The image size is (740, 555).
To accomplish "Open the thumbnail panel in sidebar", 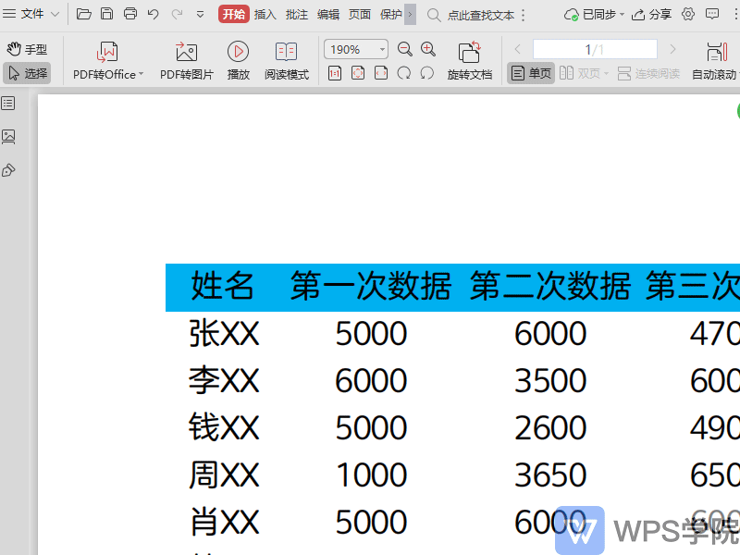I will [x=8, y=137].
